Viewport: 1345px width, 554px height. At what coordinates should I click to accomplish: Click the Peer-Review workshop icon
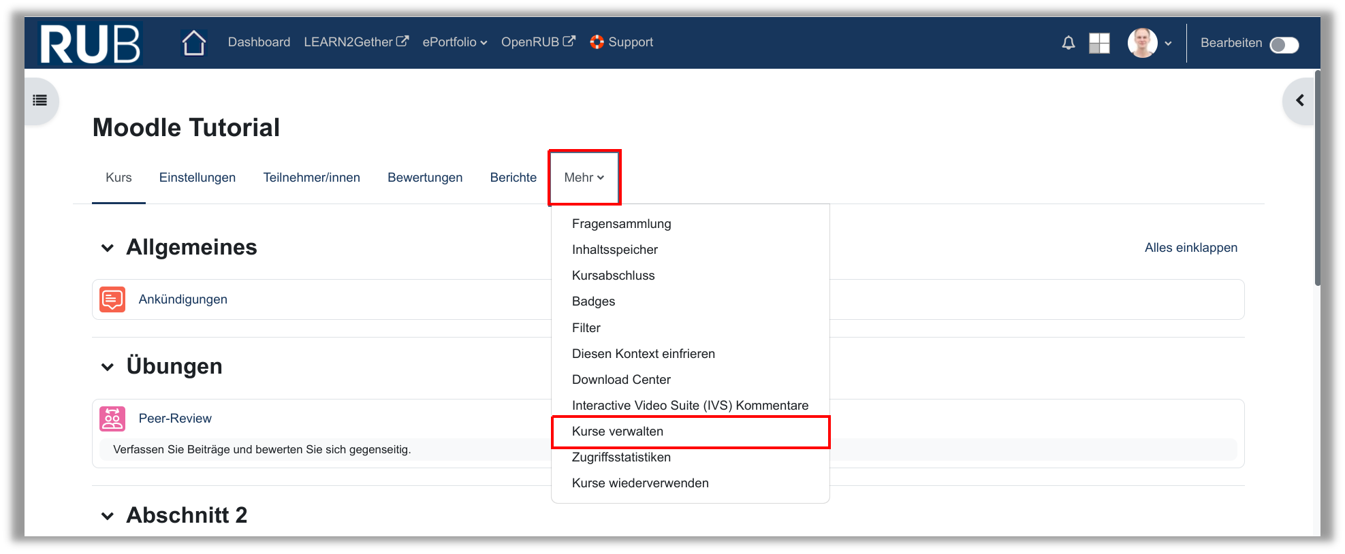click(x=112, y=419)
